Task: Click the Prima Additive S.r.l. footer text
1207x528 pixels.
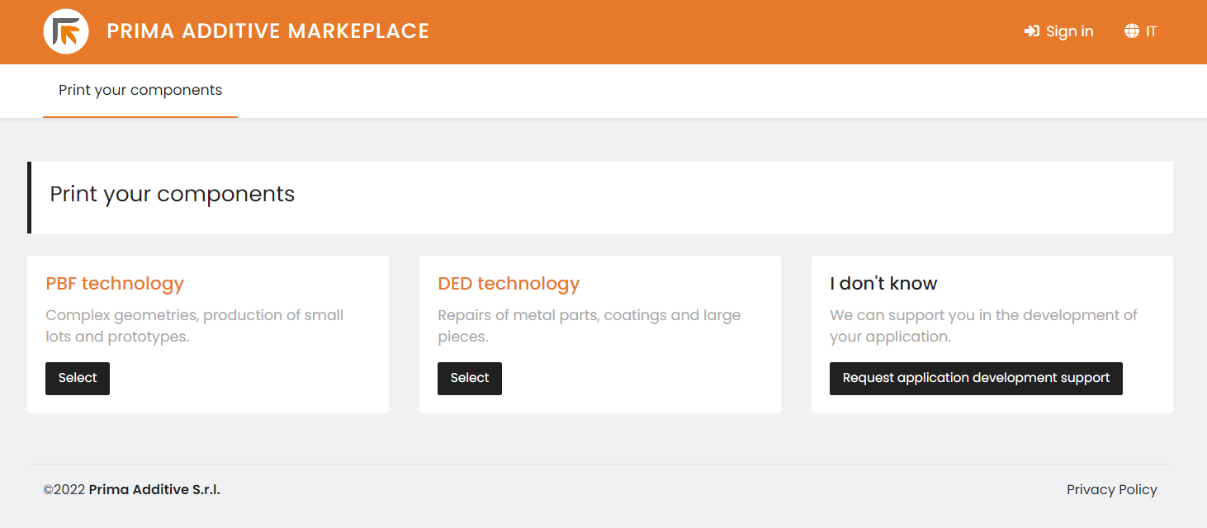Action: pyautogui.click(x=154, y=489)
